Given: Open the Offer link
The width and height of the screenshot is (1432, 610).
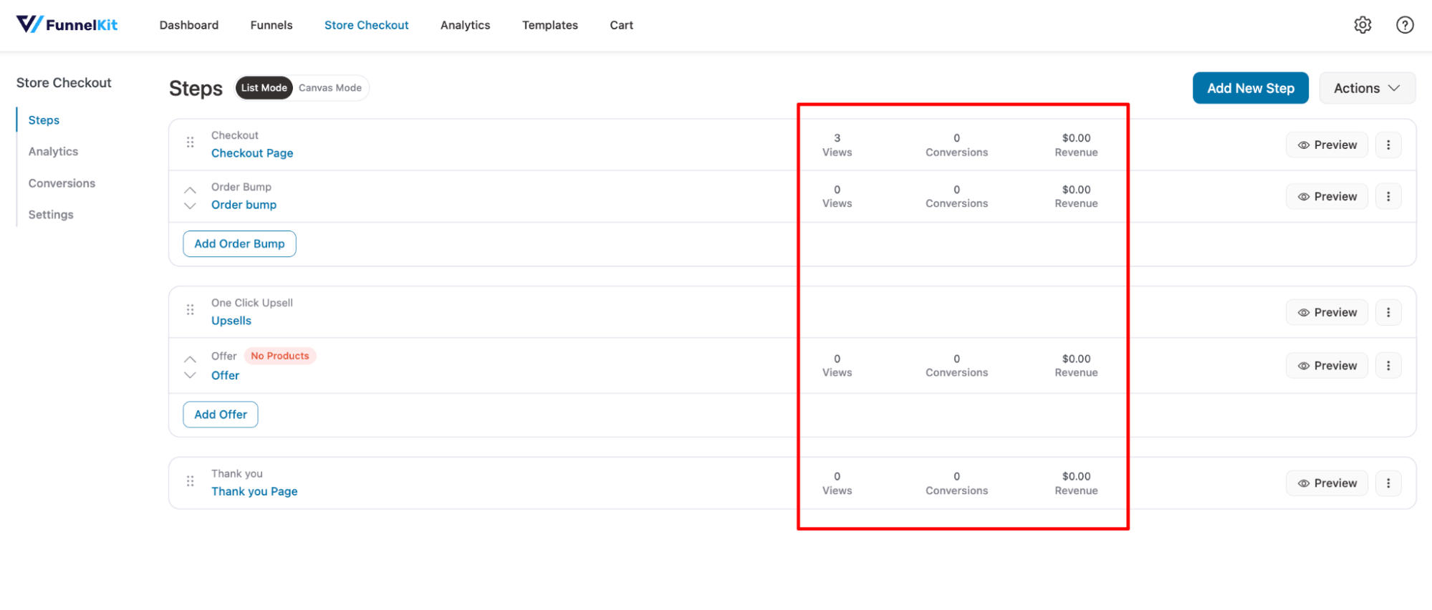Looking at the screenshot, I should (x=225, y=375).
